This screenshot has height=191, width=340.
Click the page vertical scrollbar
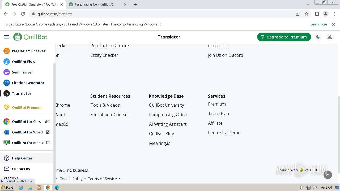[x=339, y=135]
